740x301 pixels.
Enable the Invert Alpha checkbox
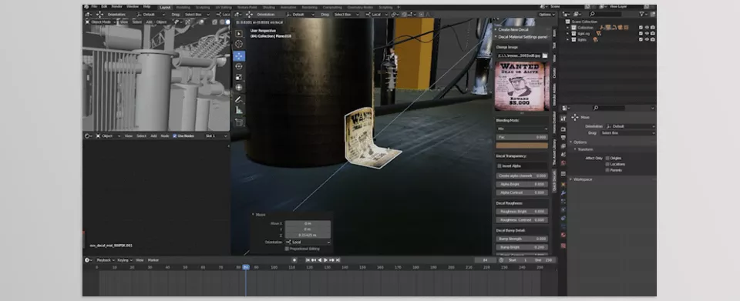coord(499,166)
